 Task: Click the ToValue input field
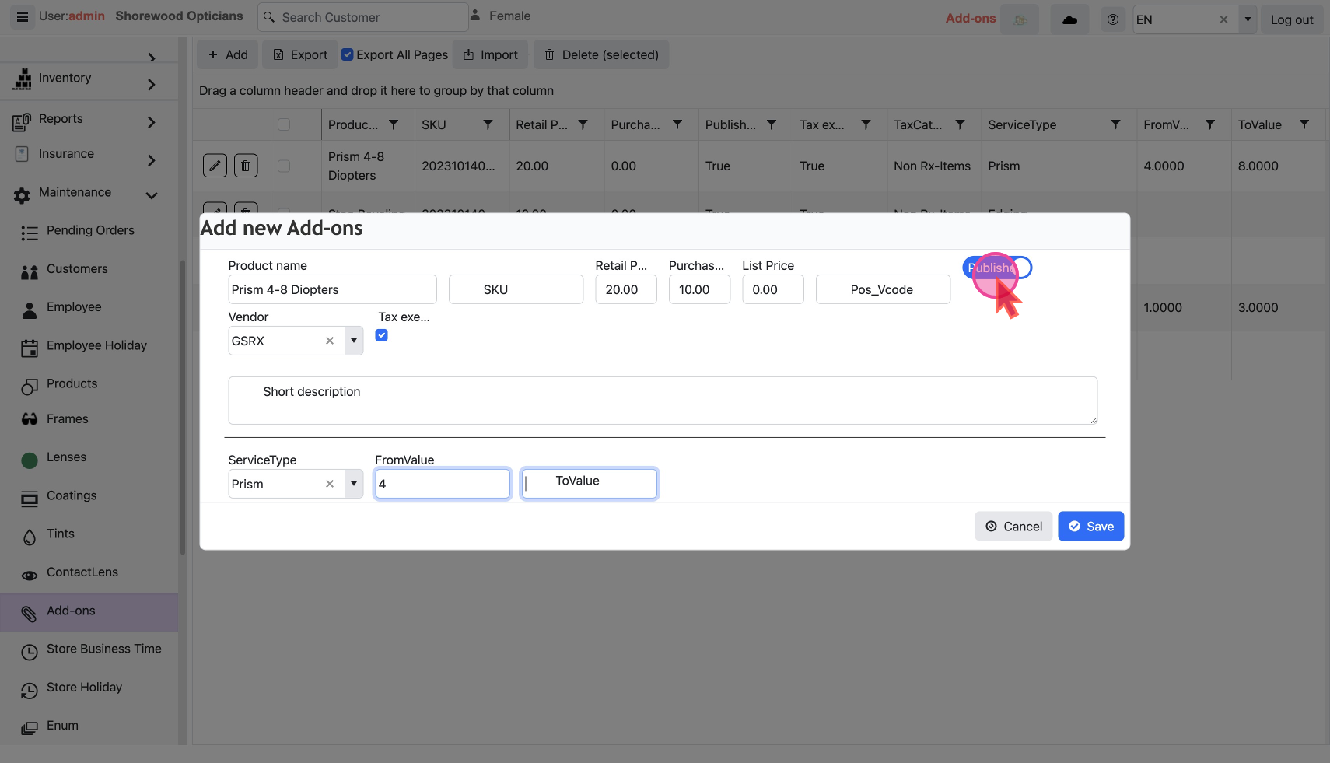click(590, 484)
